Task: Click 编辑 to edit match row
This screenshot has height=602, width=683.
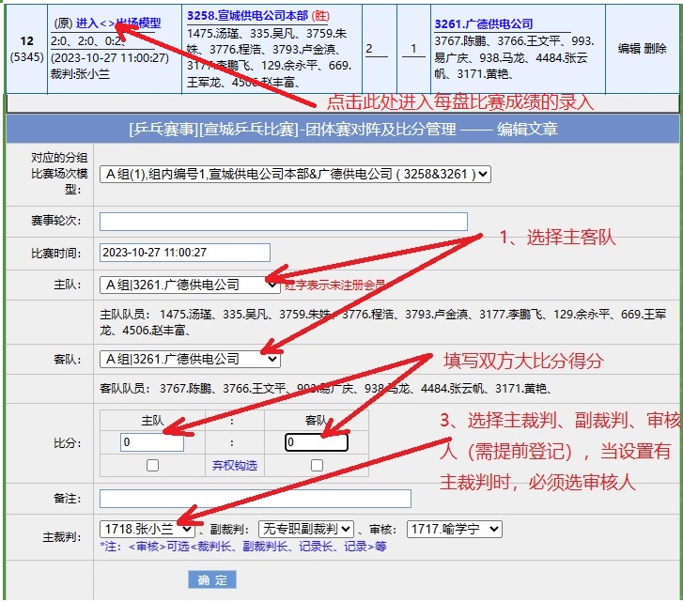Action: tap(629, 48)
